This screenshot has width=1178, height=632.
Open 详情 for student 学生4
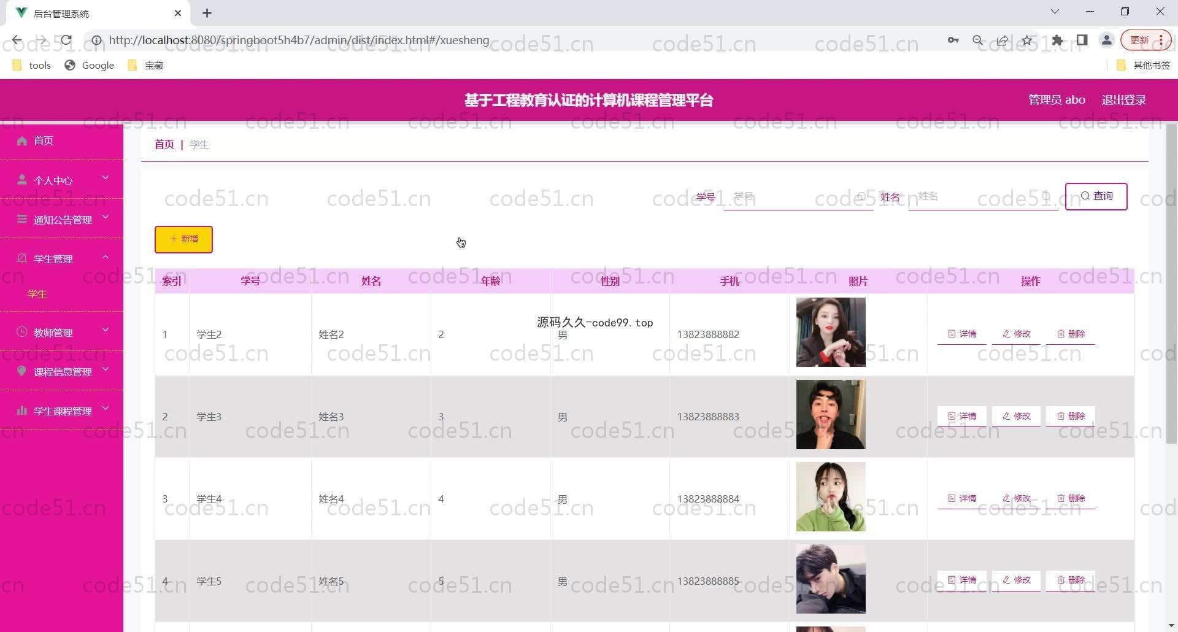coord(961,498)
